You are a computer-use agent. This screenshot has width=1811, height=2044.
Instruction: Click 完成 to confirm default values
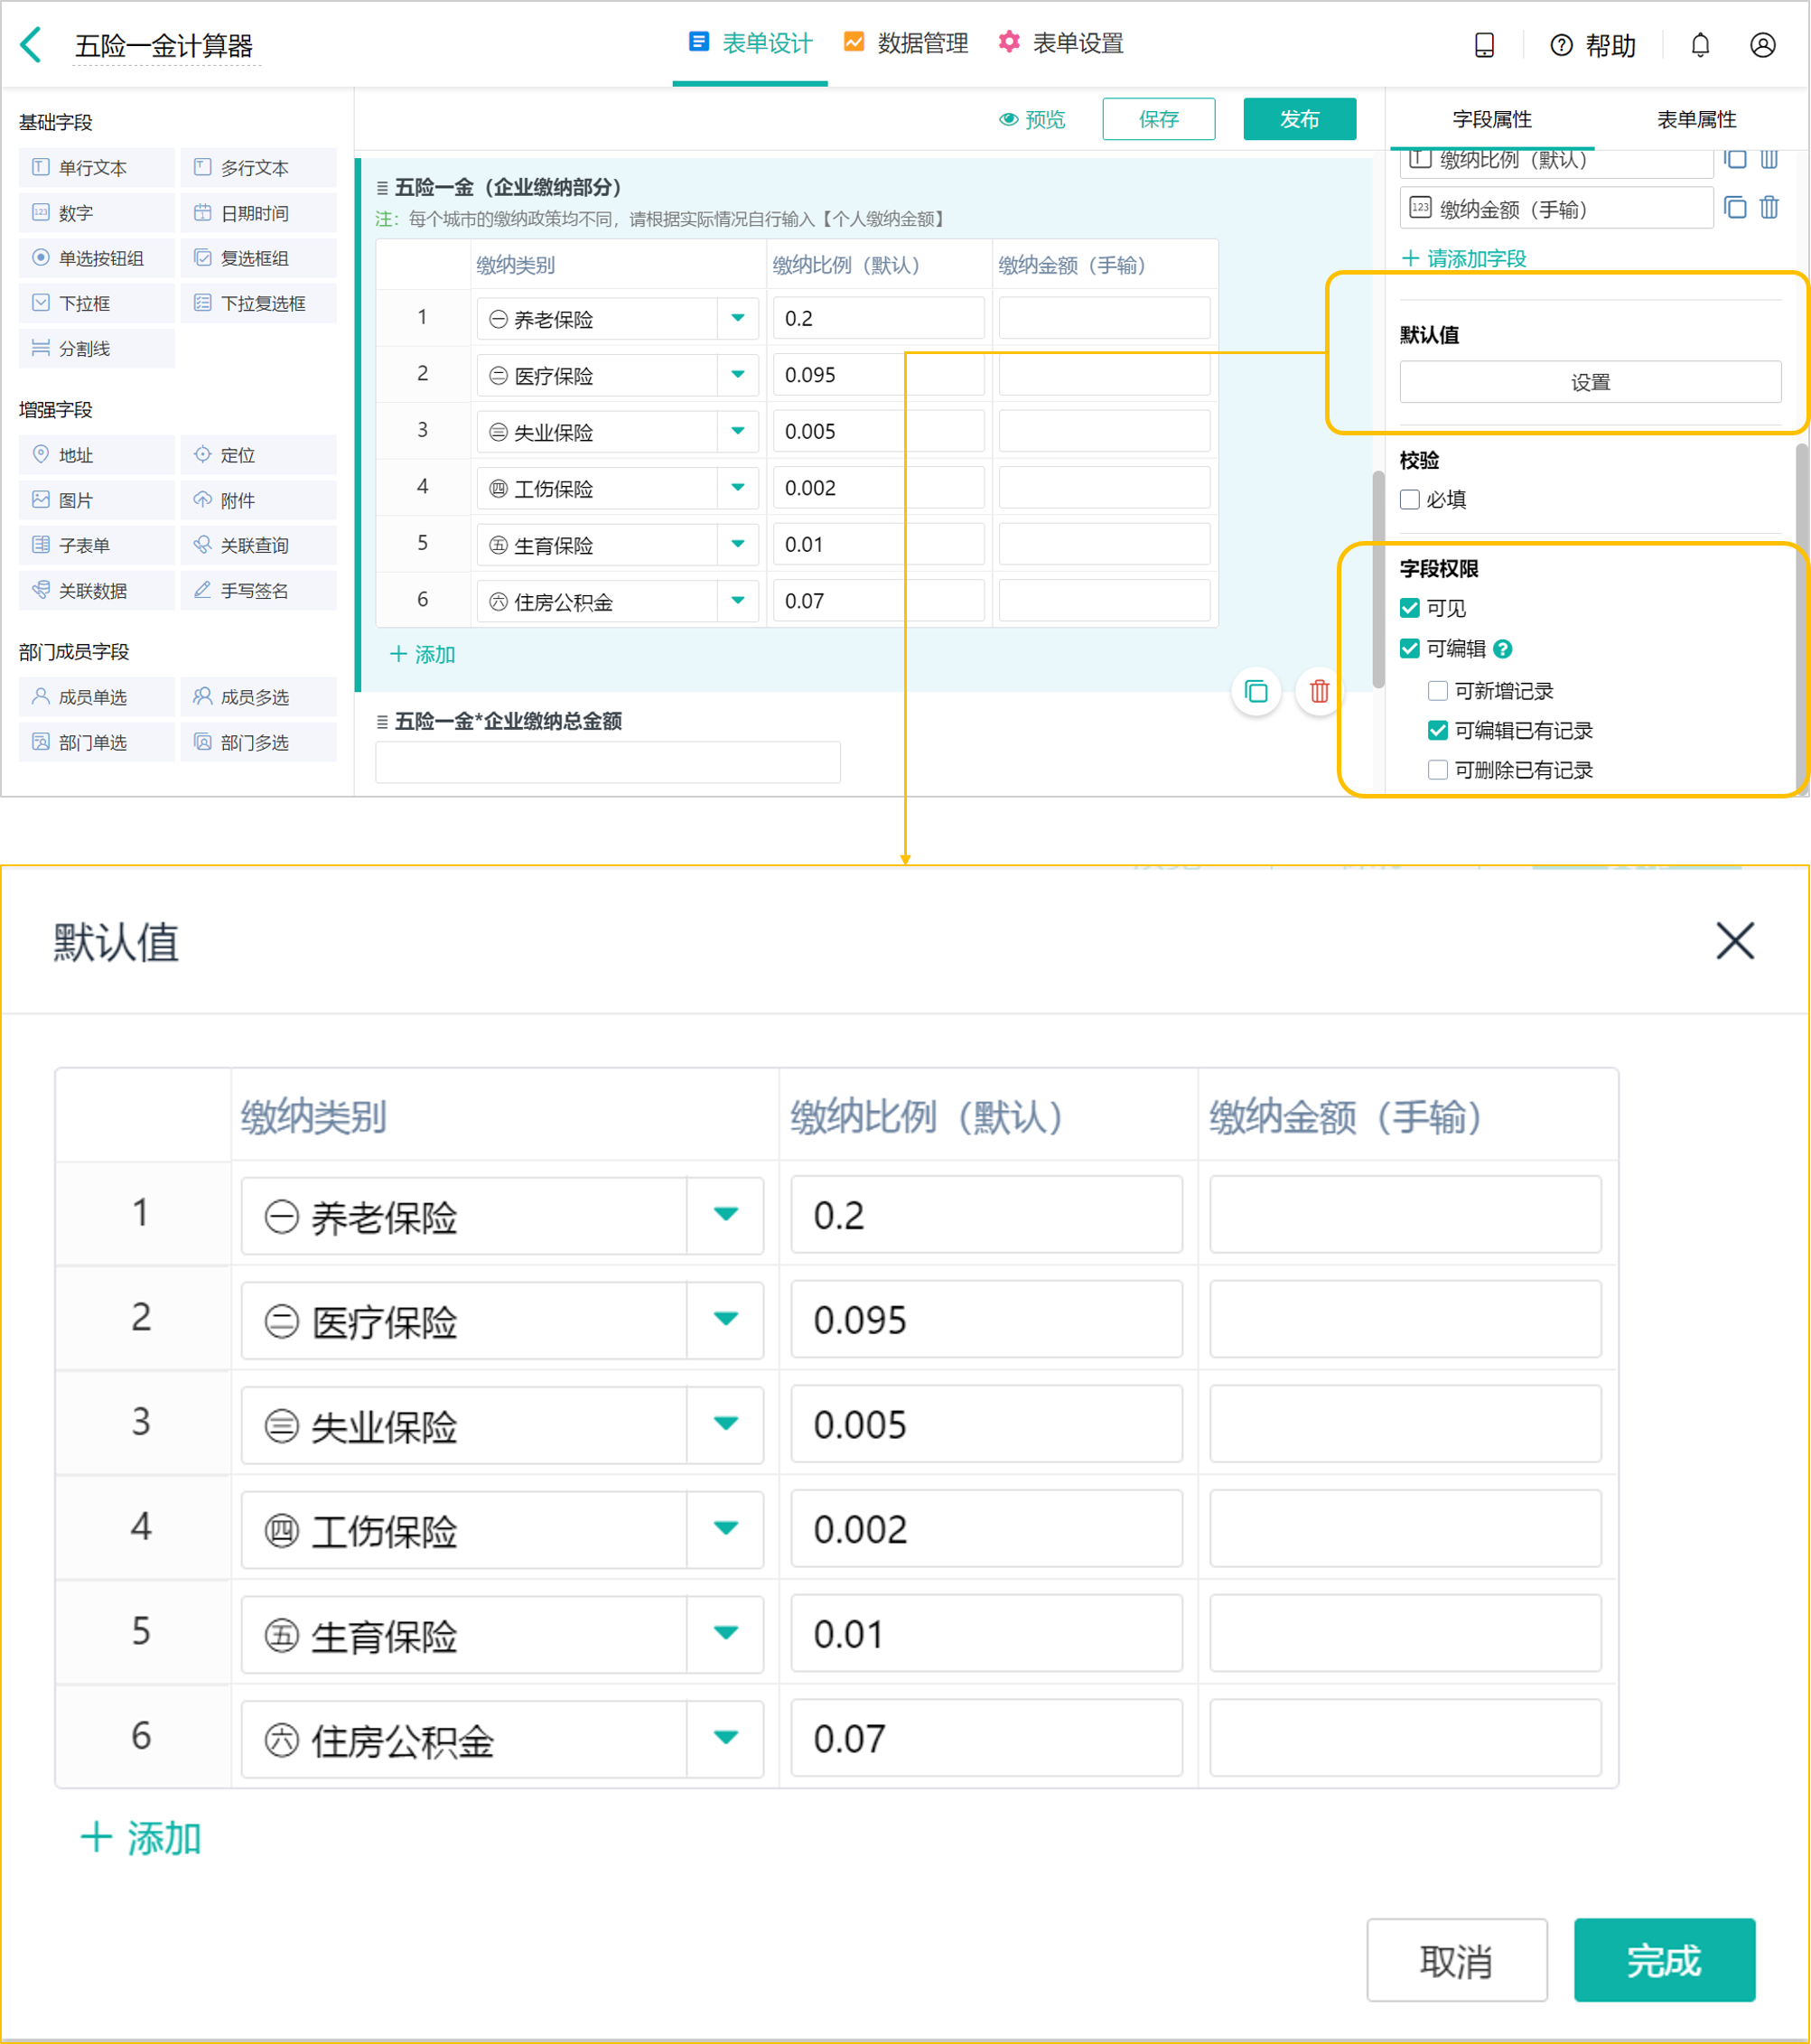pyautogui.click(x=1664, y=1961)
